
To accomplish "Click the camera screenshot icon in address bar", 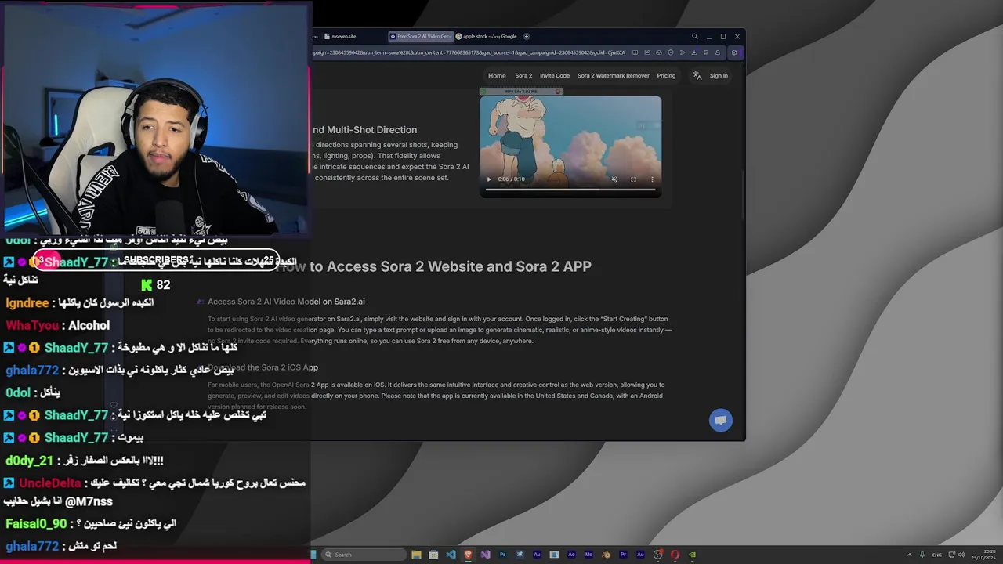I will click(659, 52).
